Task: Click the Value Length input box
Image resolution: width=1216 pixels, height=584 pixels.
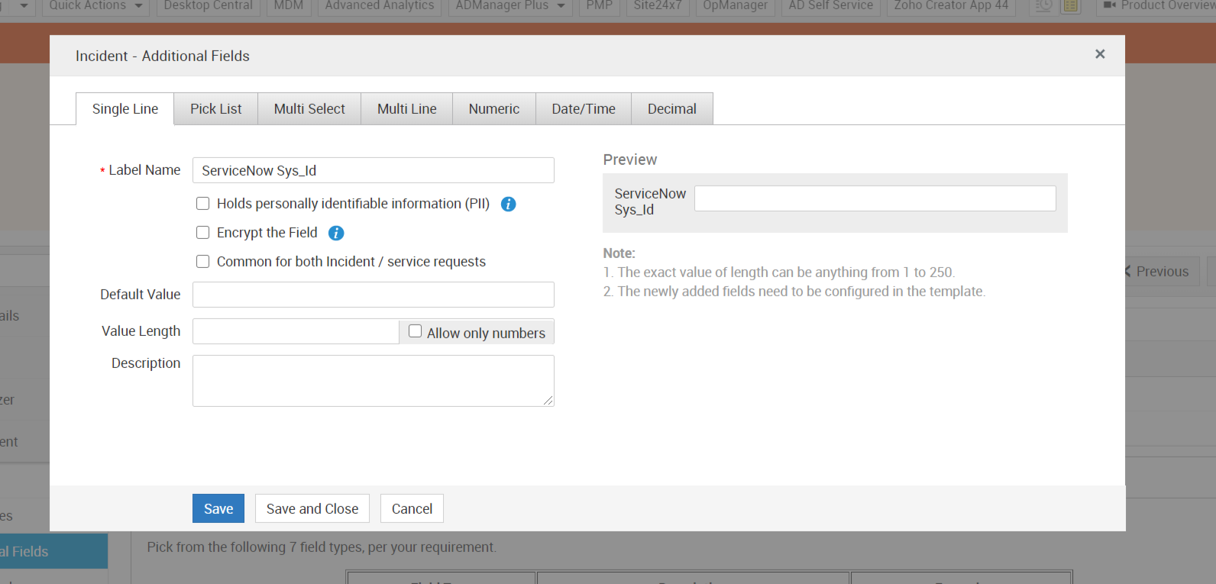Action: point(296,331)
